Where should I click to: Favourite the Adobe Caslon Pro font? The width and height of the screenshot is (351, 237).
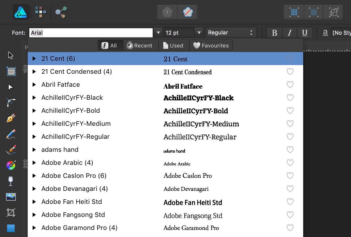click(290, 176)
